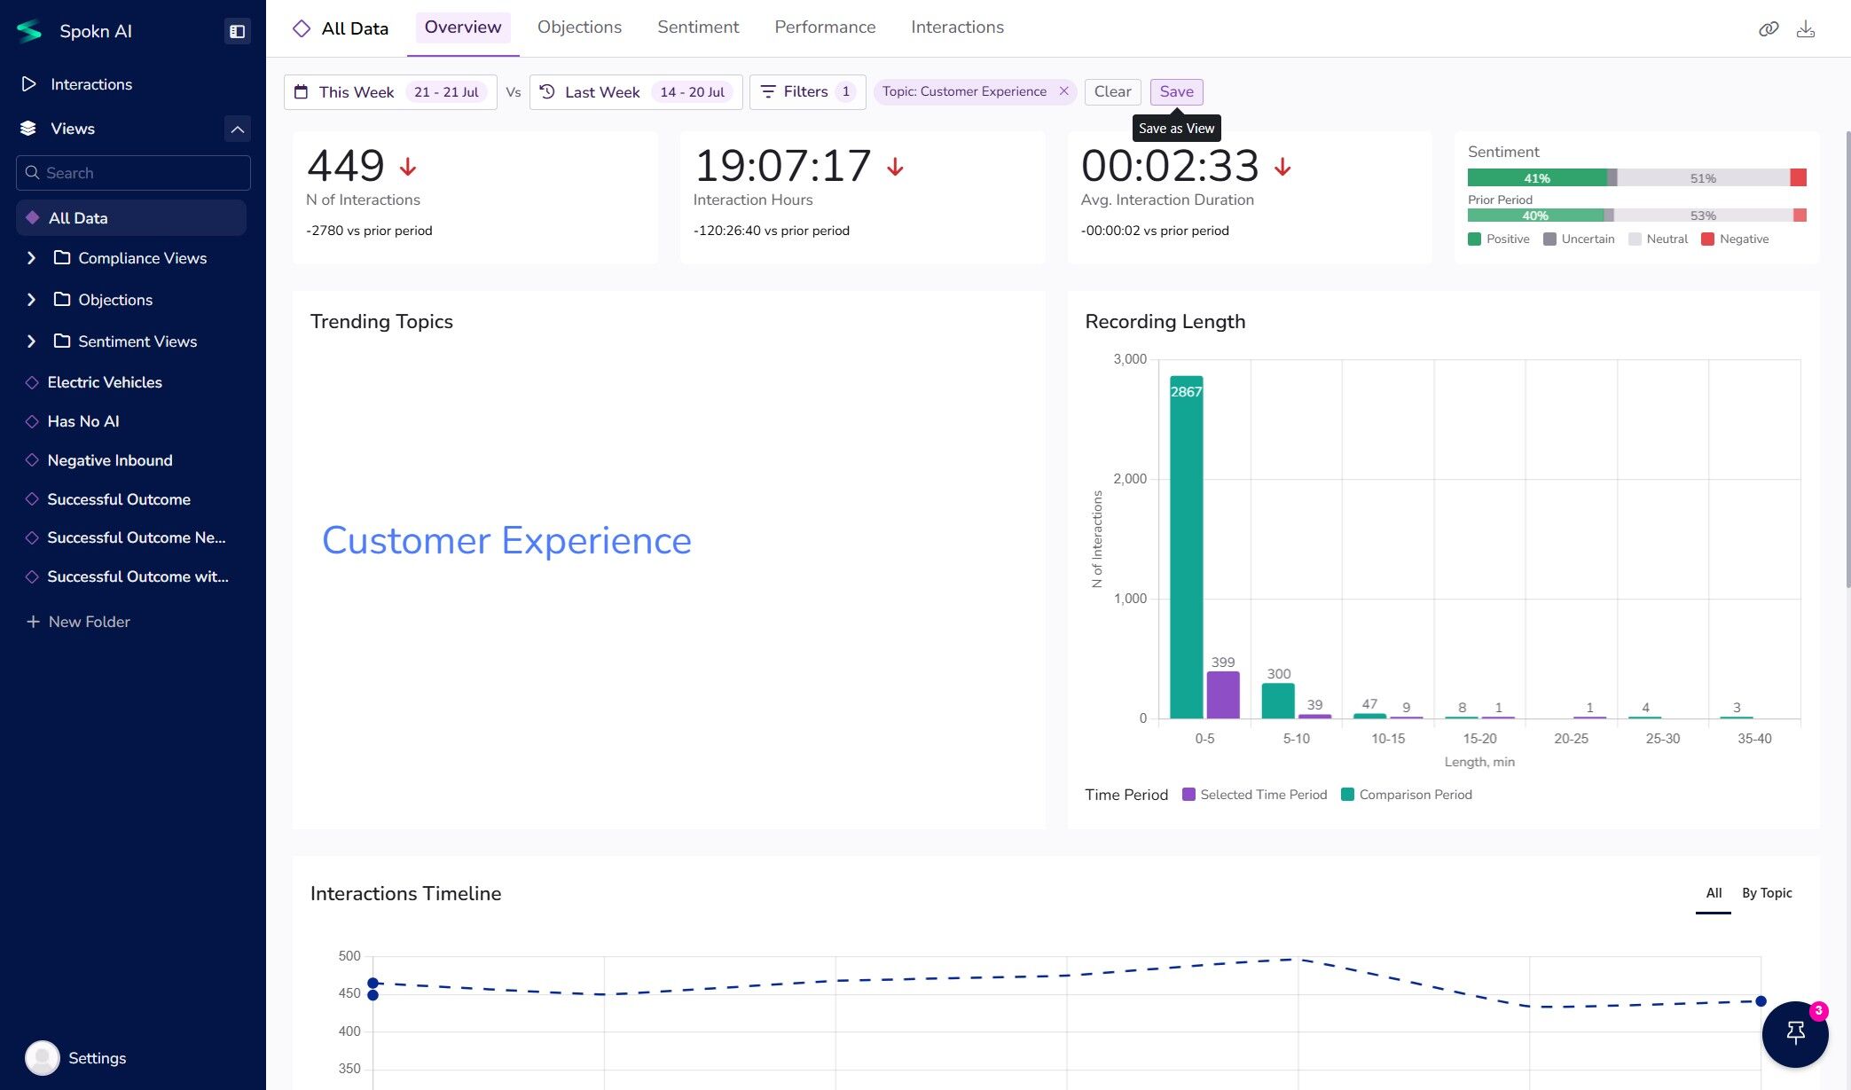Viewport: 1851px width, 1090px height.
Task: Click the Save as View button
Action: point(1176,91)
